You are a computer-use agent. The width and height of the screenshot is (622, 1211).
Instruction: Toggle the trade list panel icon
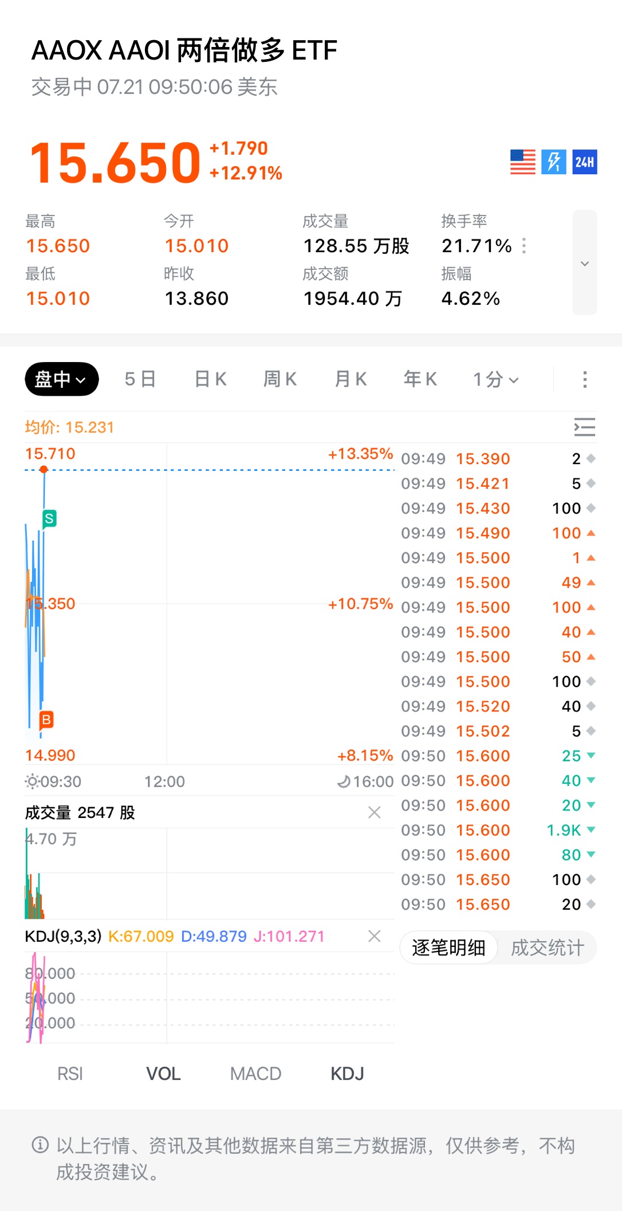(585, 427)
